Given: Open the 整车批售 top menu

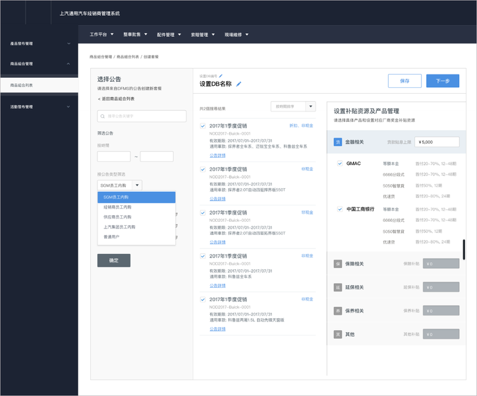Looking at the screenshot, I should (x=135, y=34).
